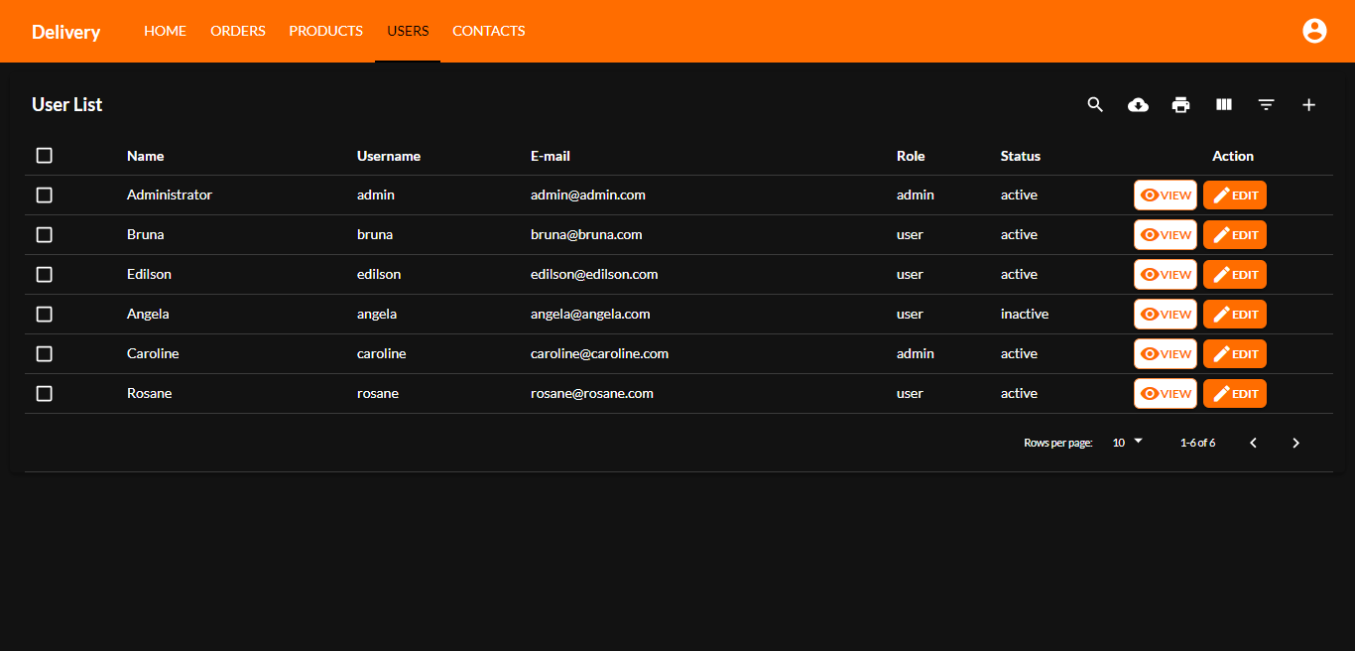Sort by the Username column header
The width and height of the screenshot is (1355, 651).
(x=389, y=156)
